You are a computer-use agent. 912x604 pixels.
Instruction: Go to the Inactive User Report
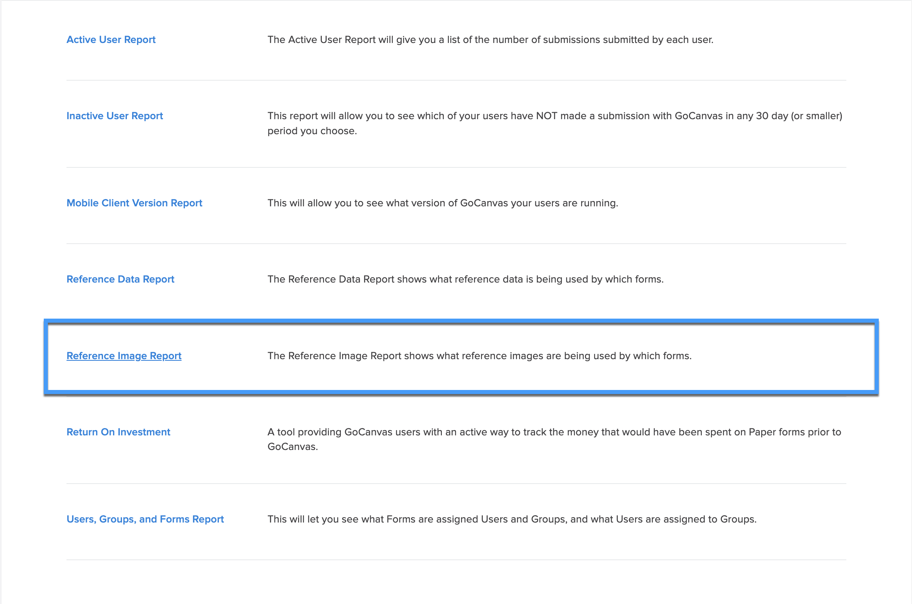[115, 116]
